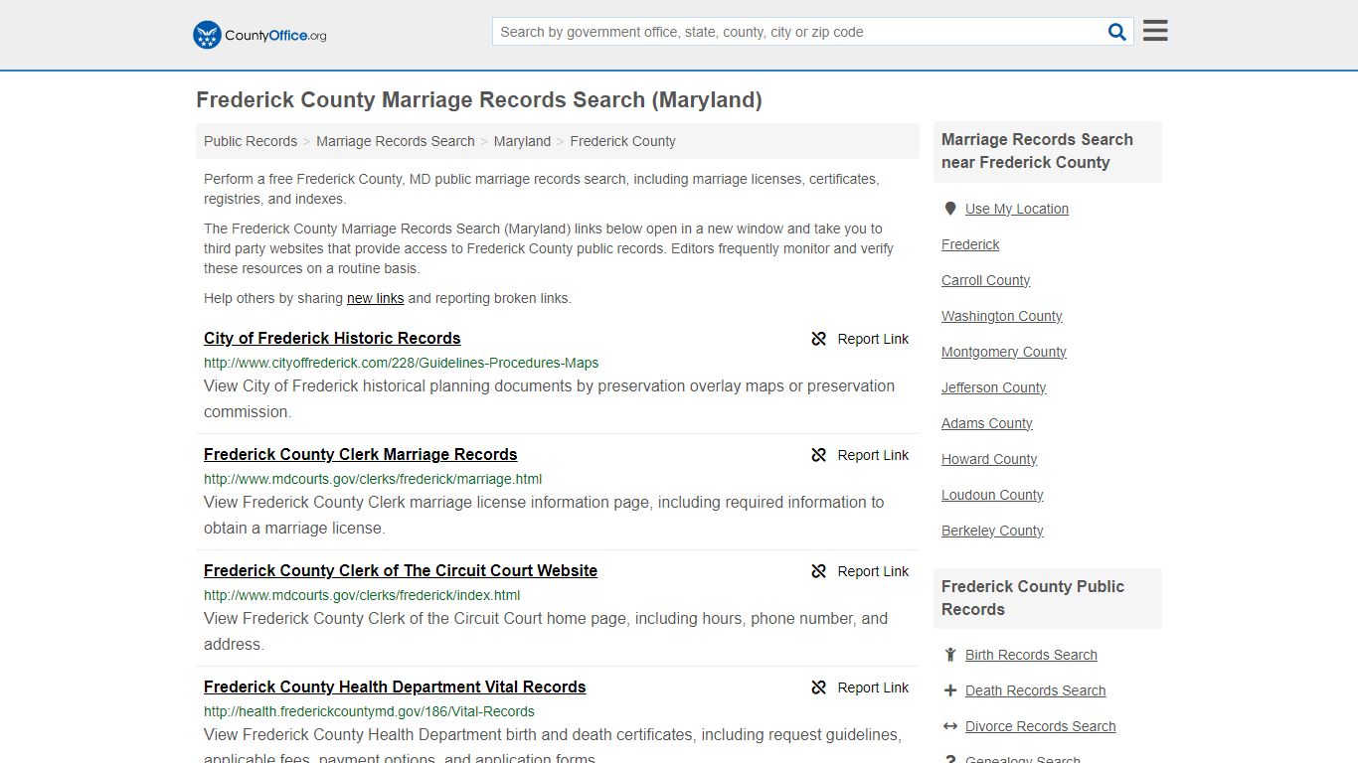Open Jefferson County marriage records
This screenshot has width=1358, height=763.
tap(994, 387)
